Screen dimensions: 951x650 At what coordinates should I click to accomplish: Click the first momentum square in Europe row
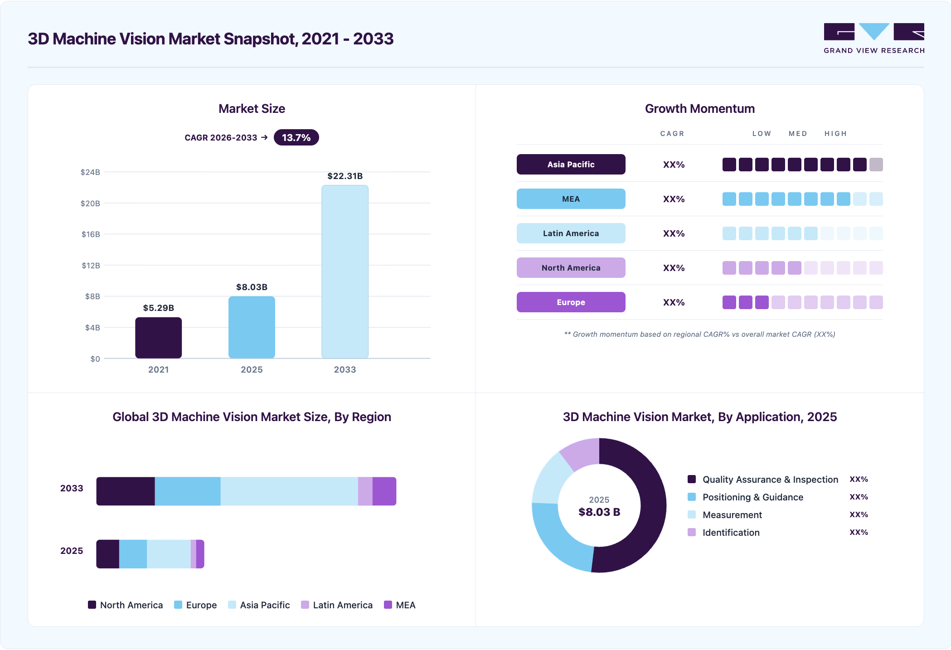point(729,302)
